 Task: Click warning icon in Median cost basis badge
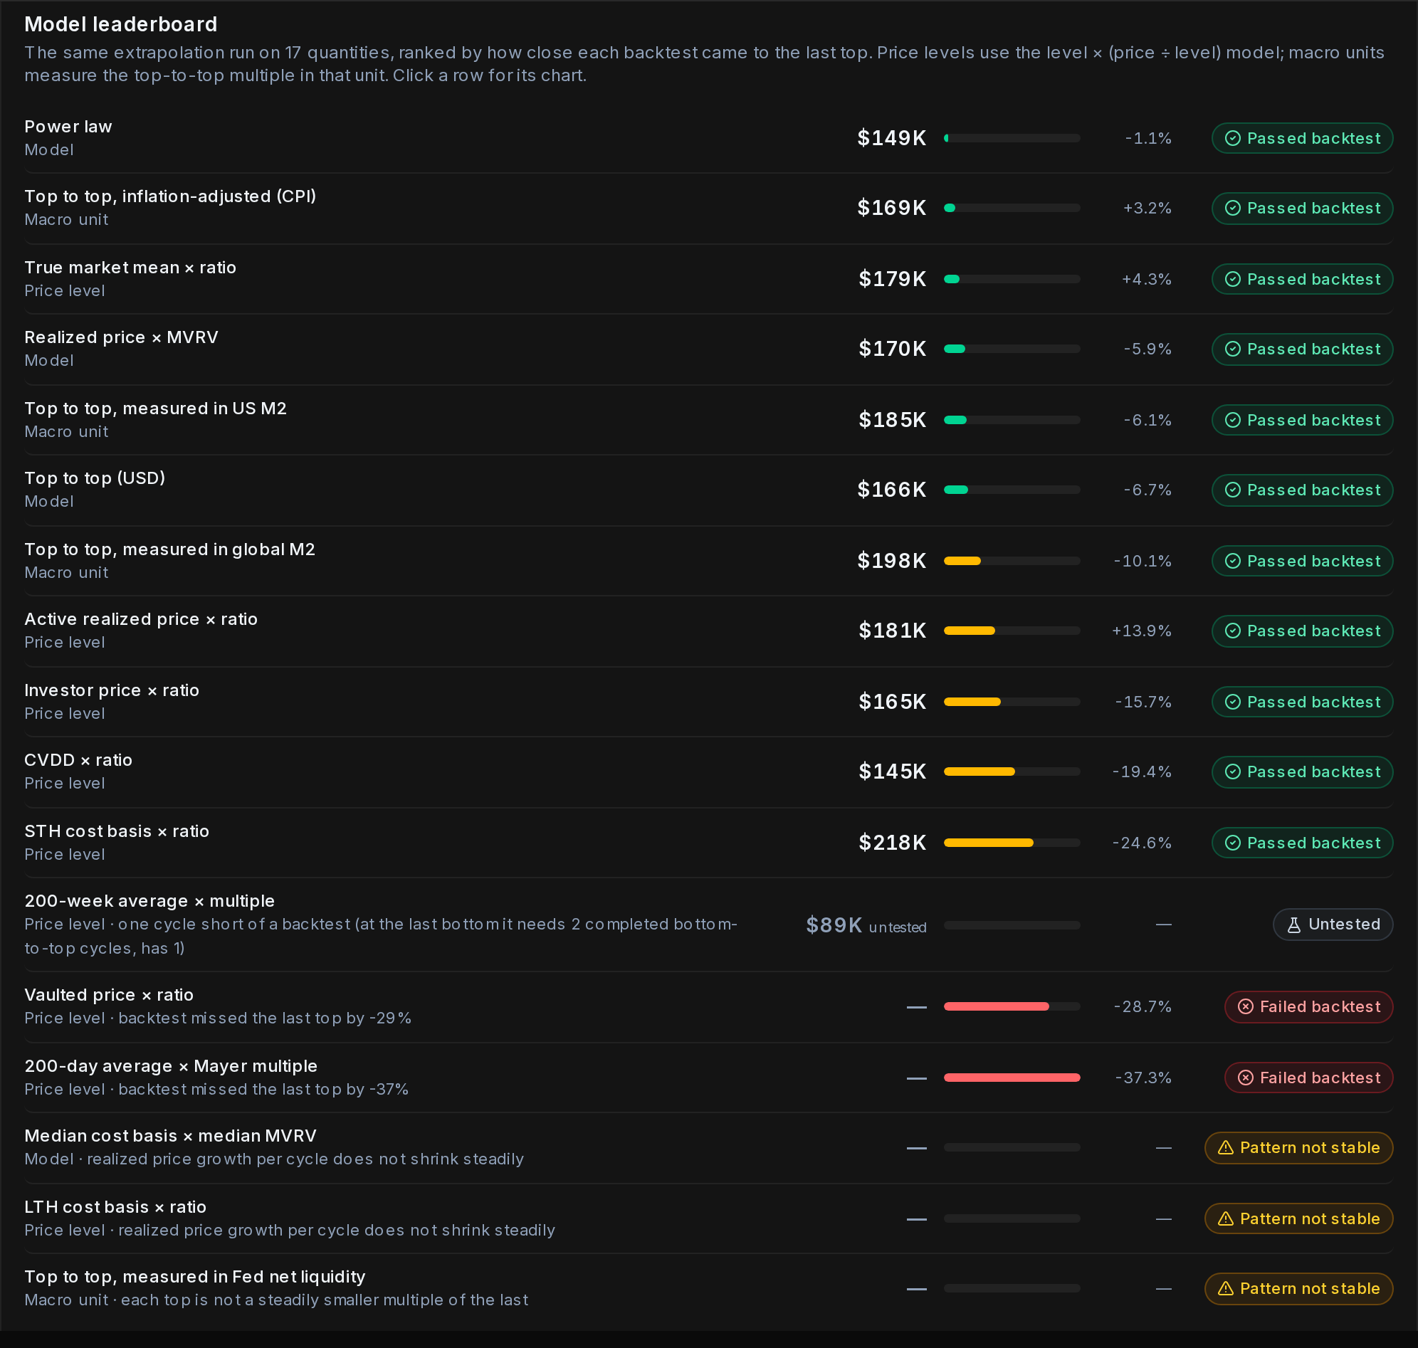point(1225,1147)
